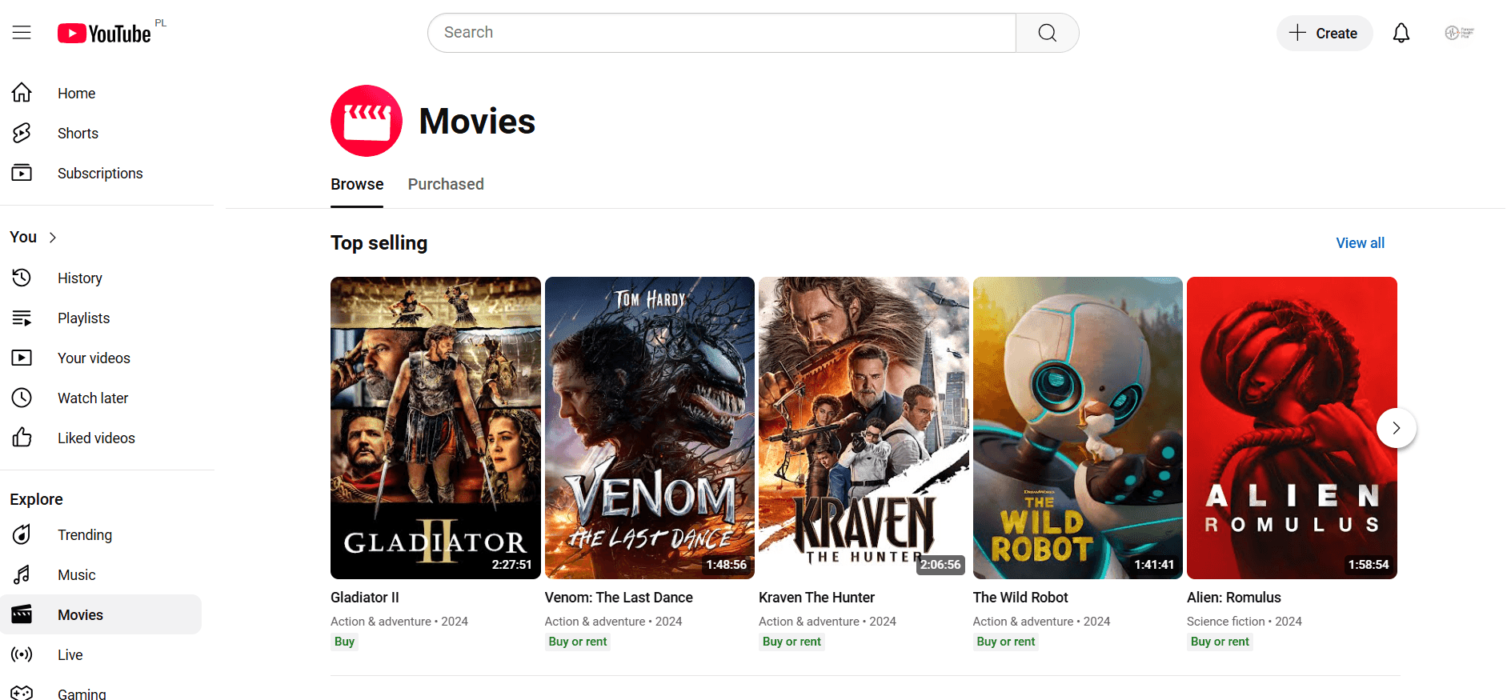
Task: Click the Alien: Romulus title text
Action: click(x=1234, y=598)
